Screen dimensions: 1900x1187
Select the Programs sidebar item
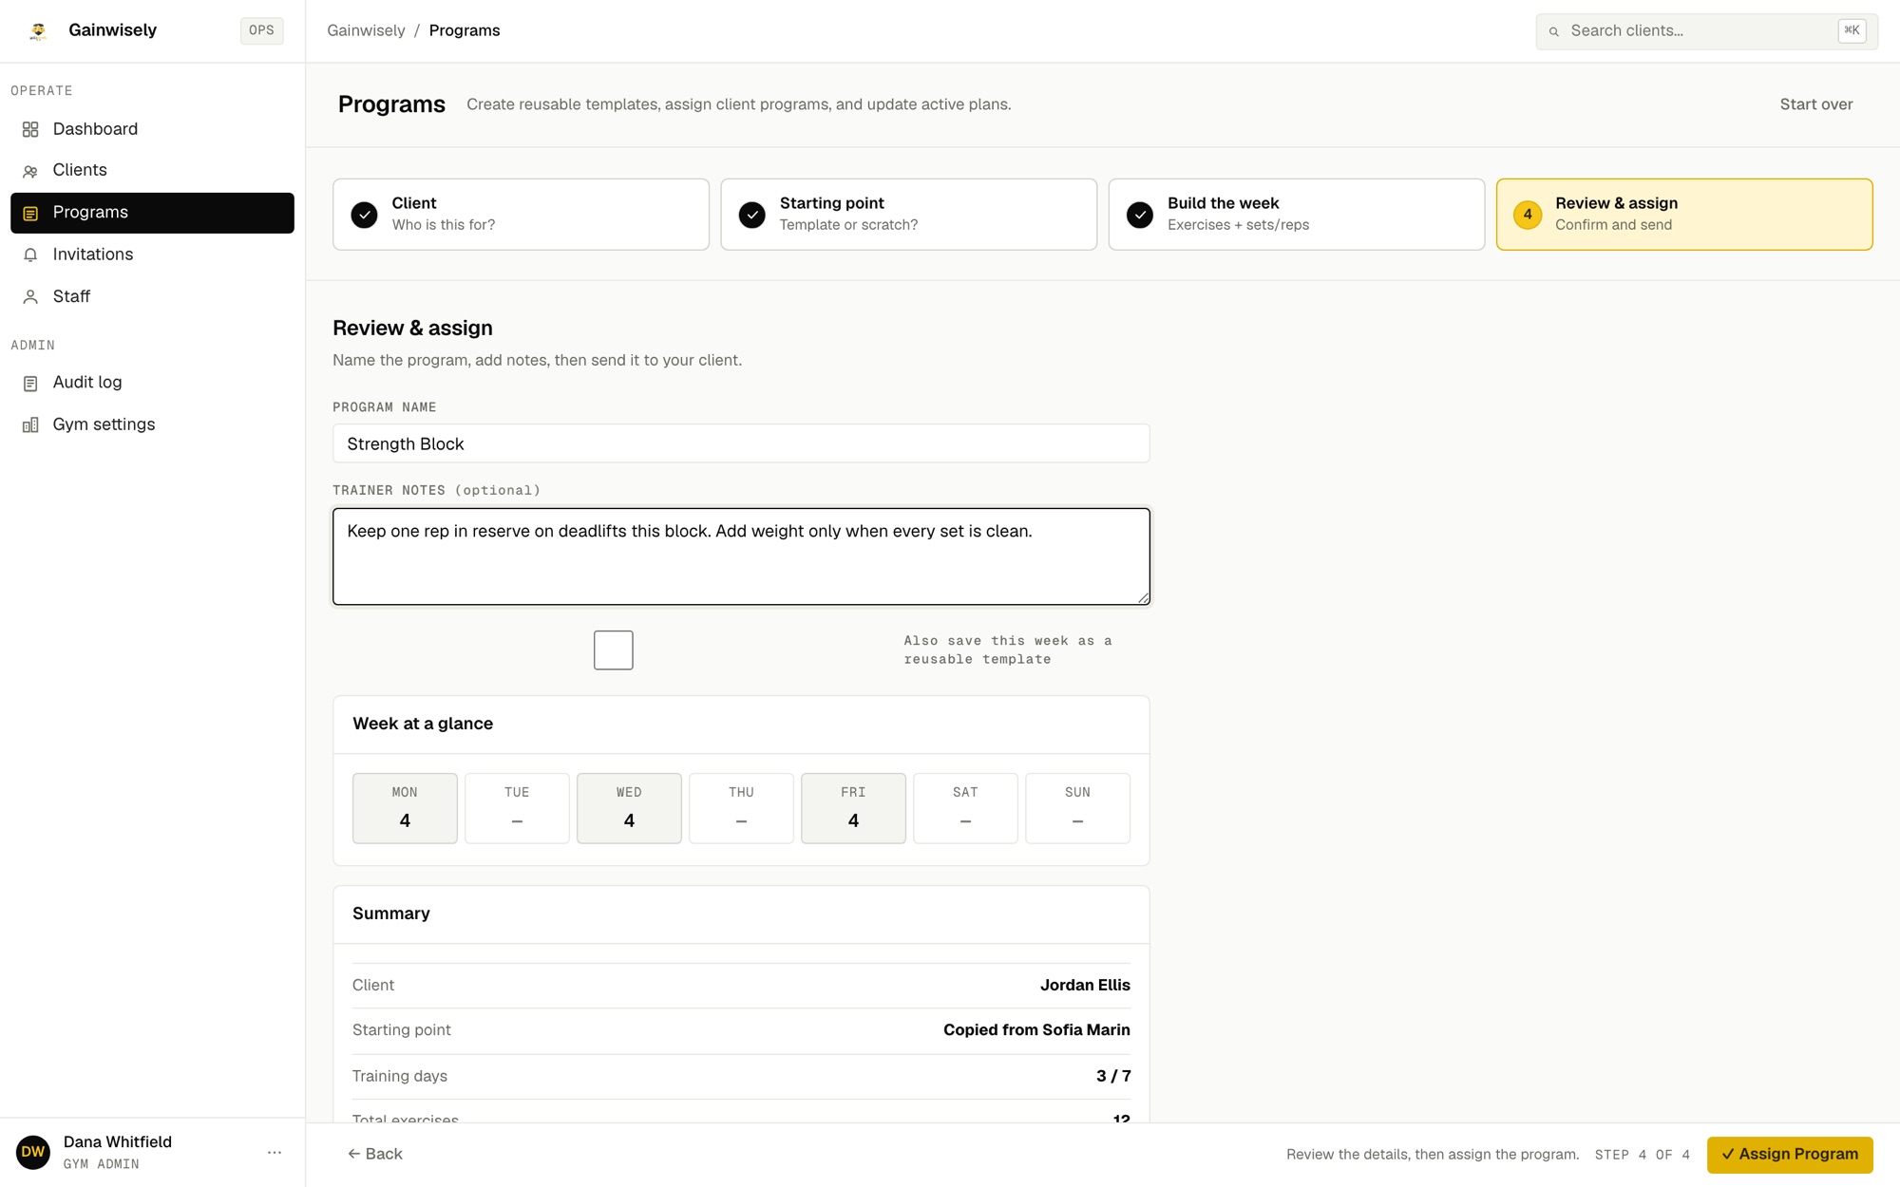(152, 213)
